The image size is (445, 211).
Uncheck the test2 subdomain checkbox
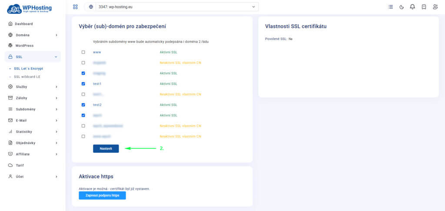(83, 105)
